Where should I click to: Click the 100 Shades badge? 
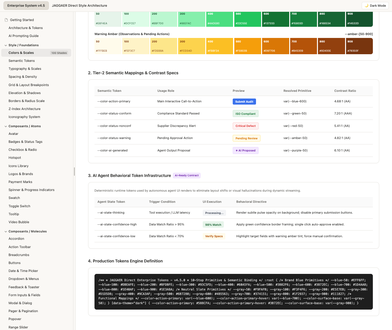click(x=59, y=53)
